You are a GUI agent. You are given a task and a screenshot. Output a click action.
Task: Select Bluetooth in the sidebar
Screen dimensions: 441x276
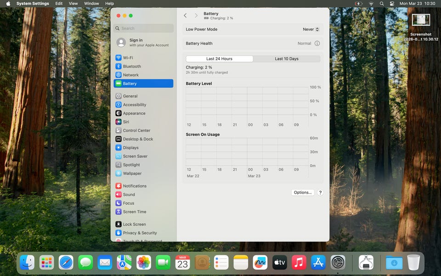point(131,66)
